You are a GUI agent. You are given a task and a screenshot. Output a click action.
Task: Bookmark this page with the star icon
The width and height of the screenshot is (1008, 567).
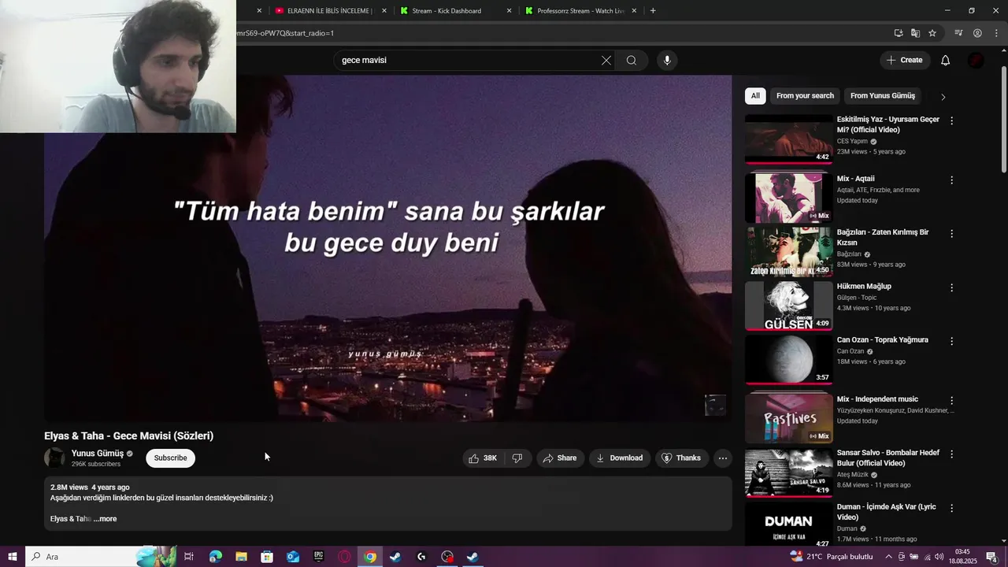[x=932, y=33]
